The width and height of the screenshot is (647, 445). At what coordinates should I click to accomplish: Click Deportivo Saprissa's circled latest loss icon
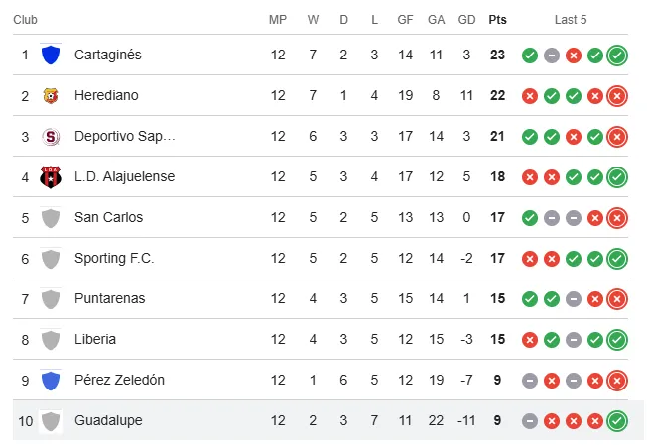617,137
